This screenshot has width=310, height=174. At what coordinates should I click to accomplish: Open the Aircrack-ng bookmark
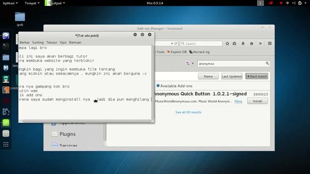pyautogui.click(x=199, y=52)
